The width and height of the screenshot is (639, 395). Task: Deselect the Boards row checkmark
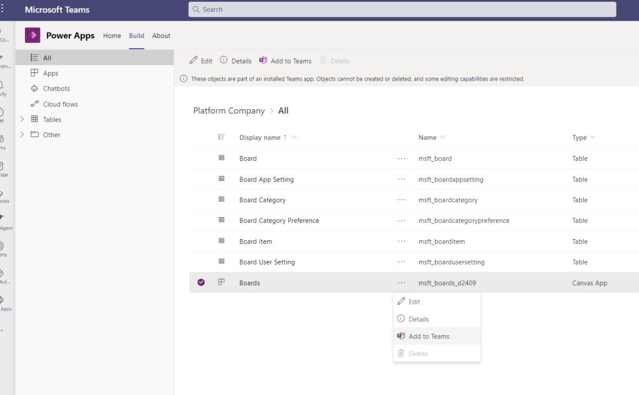(201, 283)
